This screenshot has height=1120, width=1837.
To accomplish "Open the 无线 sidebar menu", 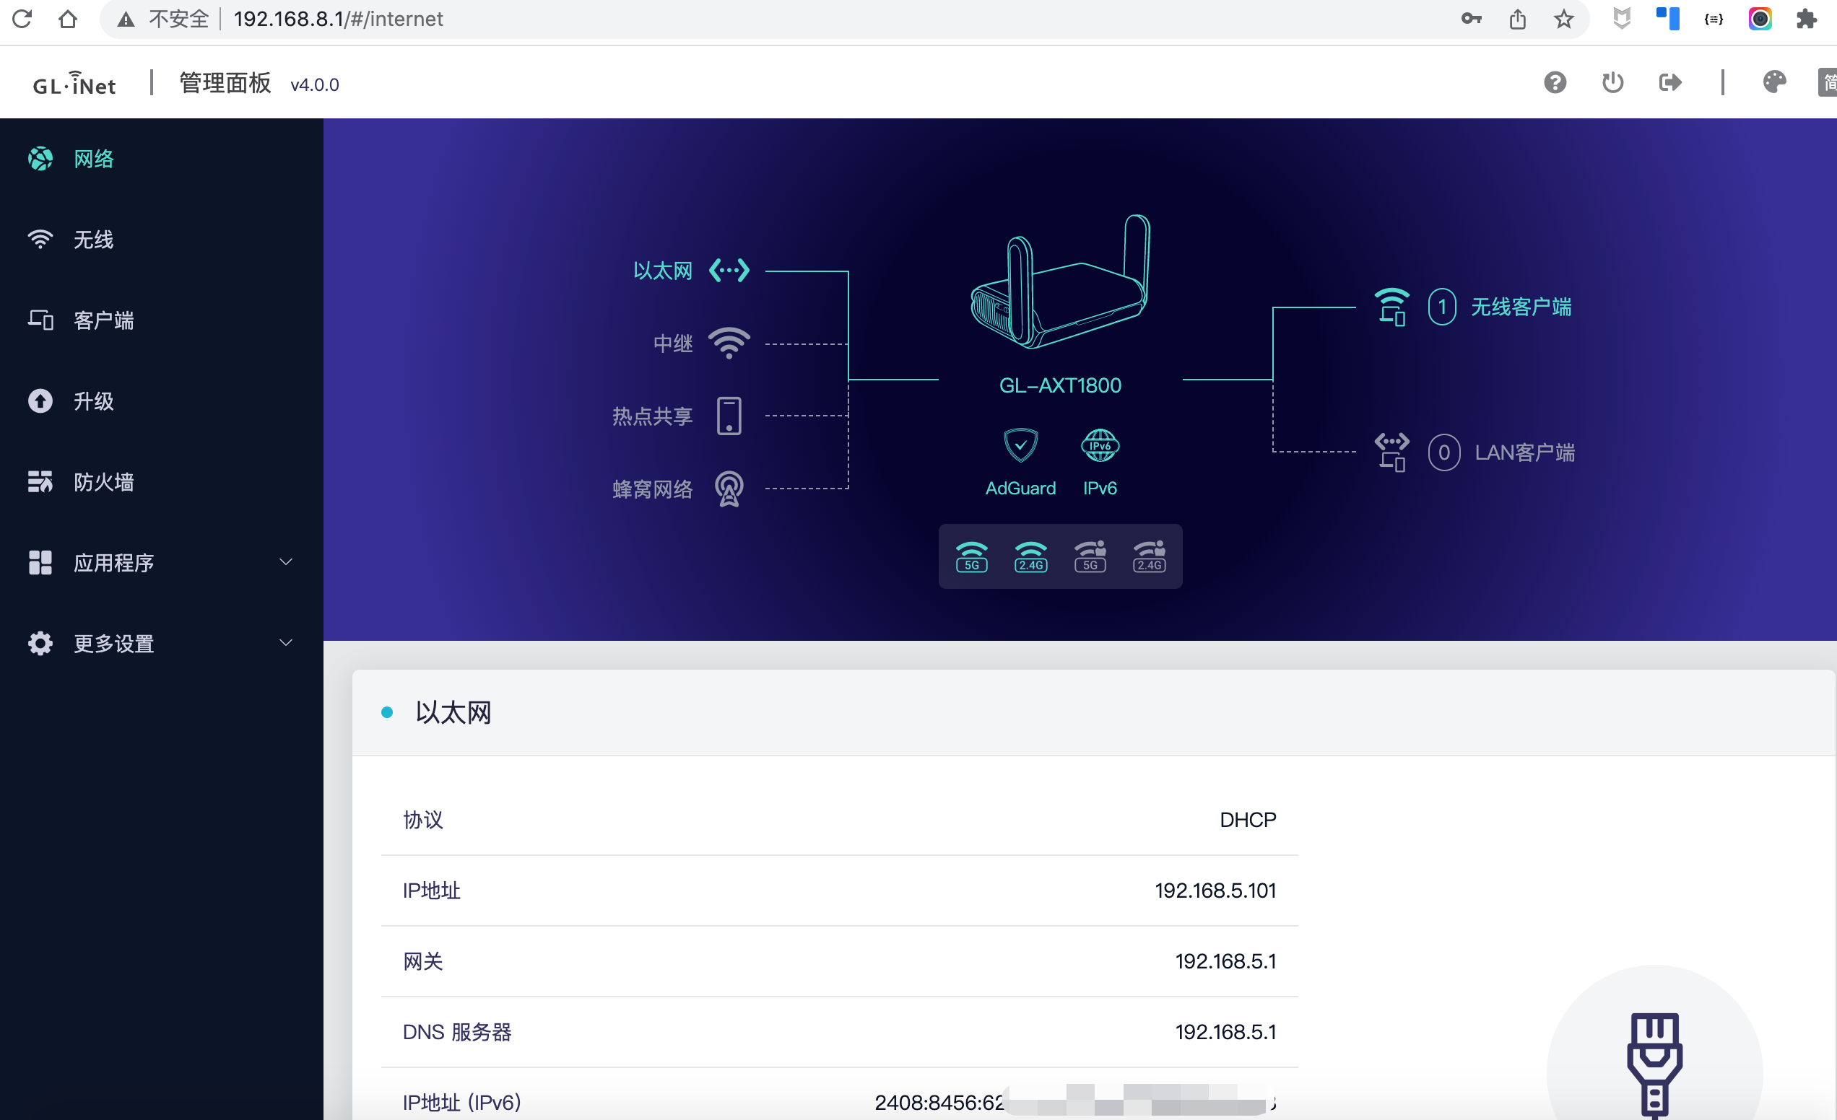I will (x=162, y=239).
